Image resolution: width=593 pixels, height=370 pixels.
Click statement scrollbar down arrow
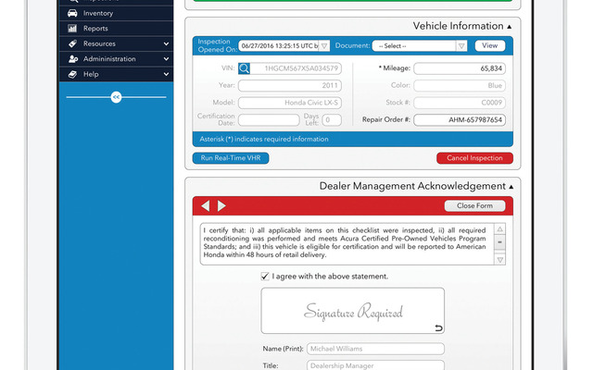coord(500,259)
